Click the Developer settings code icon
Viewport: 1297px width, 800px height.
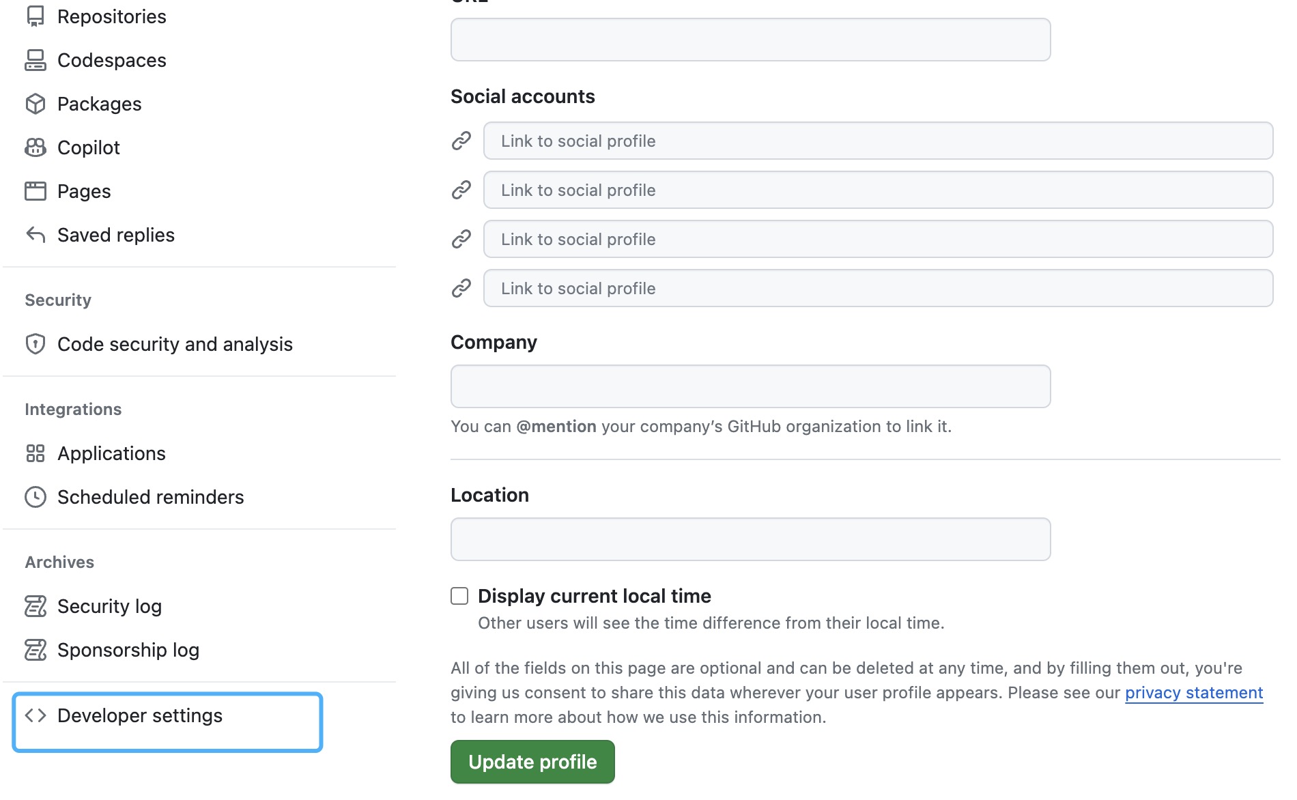tap(35, 715)
